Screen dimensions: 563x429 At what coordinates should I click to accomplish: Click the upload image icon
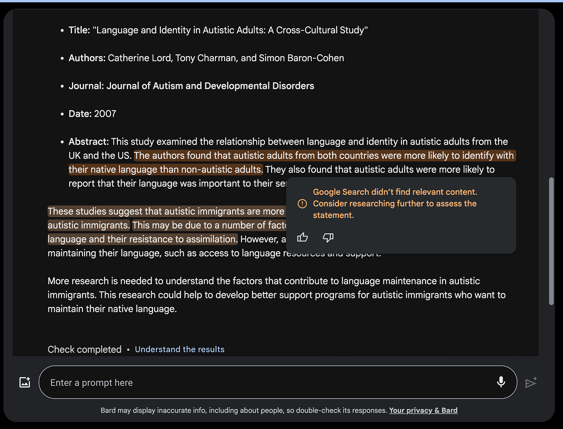click(x=25, y=382)
